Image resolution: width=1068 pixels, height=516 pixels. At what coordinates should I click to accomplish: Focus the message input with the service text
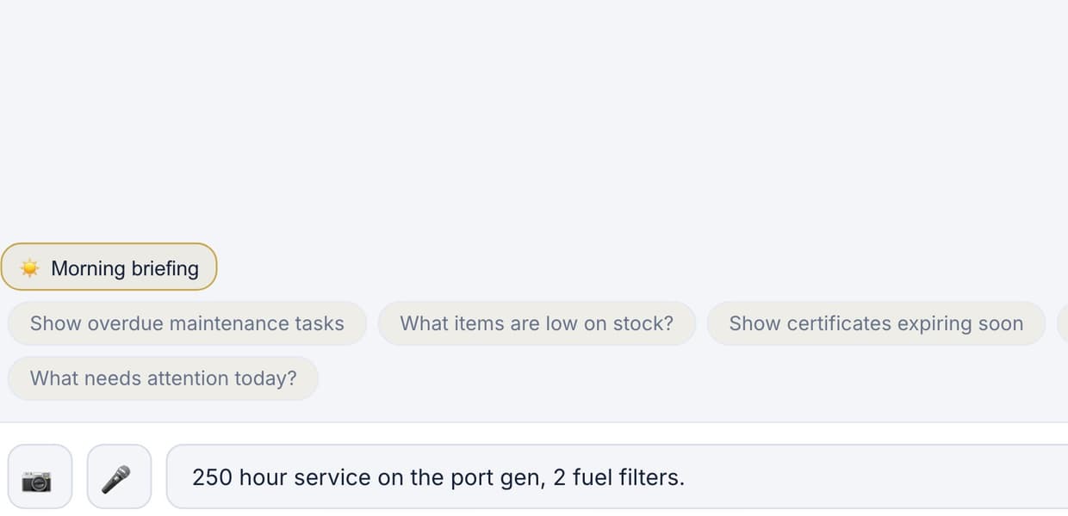(x=617, y=476)
